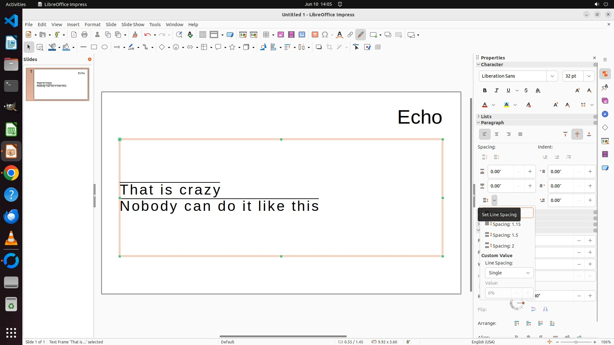
Task: Click the Insert Table icon
Action: coord(266,35)
